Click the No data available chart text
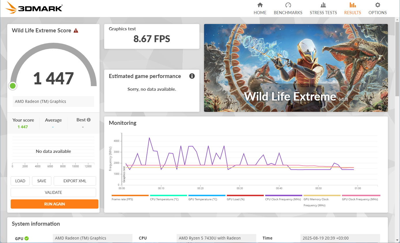This screenshot has width=400, height=243. pyautogui.click(x=53, y=151)
